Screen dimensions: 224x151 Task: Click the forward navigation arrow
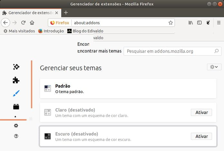pos(15,22)
